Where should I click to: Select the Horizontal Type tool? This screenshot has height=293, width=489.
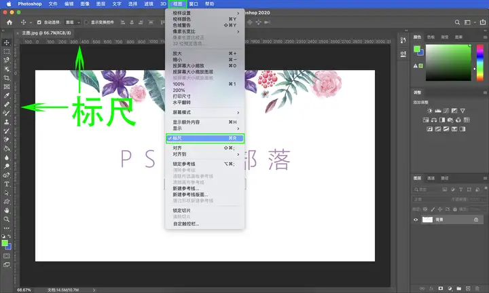[7, 184]
